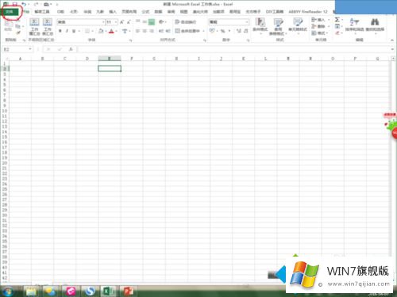Switch to the 插入 (Insert) ribbon tab
This screenshot has width=397, height=297.
113,12
